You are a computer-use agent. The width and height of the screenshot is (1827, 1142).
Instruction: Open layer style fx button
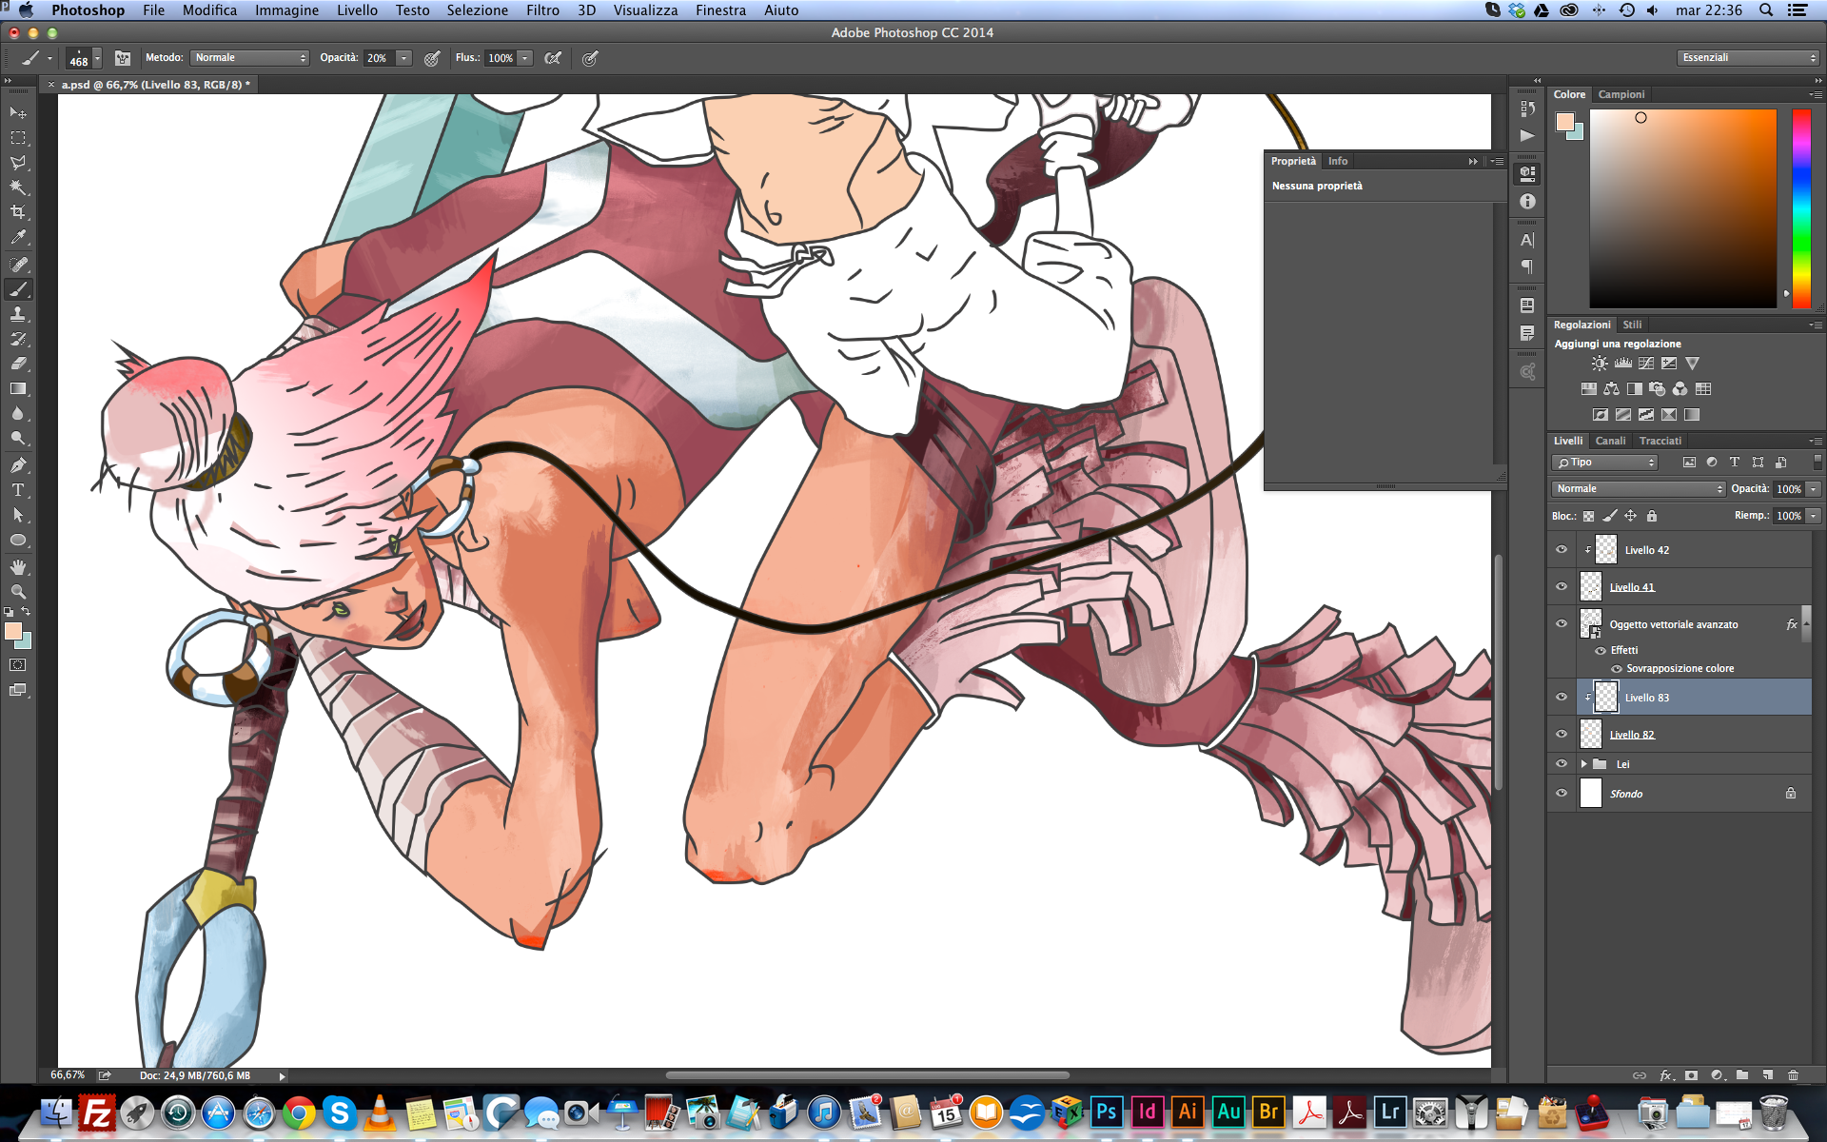click(x=1666, y=1075)
